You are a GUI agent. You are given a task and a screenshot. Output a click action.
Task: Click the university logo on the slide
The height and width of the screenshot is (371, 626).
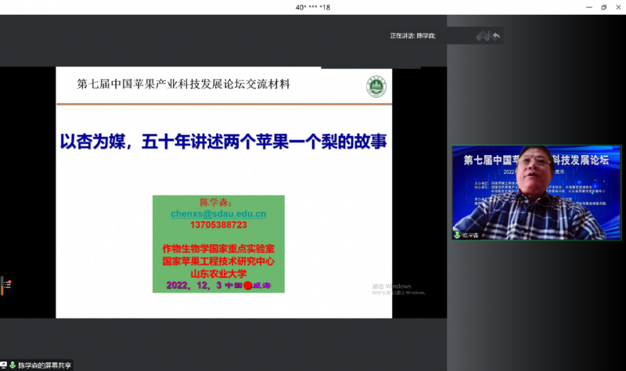tap(376, 86)
